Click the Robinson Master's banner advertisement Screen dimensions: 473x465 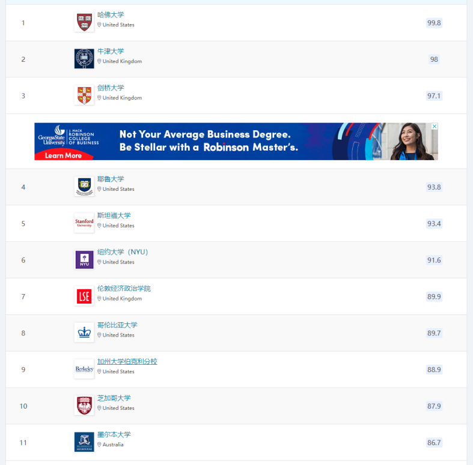pos(236,141)
